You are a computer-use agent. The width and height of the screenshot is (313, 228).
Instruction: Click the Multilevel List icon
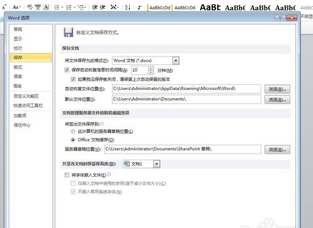[81, 8]
